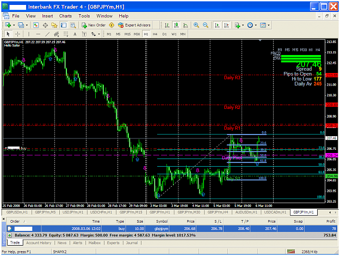Viewport: 340px width, 256px height.
Task: Expand the Profiles dropdown arrow
Action: point(27,25)
